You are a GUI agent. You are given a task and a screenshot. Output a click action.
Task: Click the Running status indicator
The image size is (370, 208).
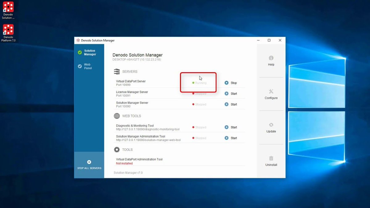pyautogui.click(x=199, y=83)
